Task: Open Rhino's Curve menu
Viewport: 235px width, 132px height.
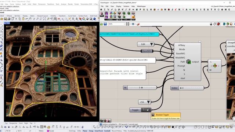Action: (x=12, y=4)
